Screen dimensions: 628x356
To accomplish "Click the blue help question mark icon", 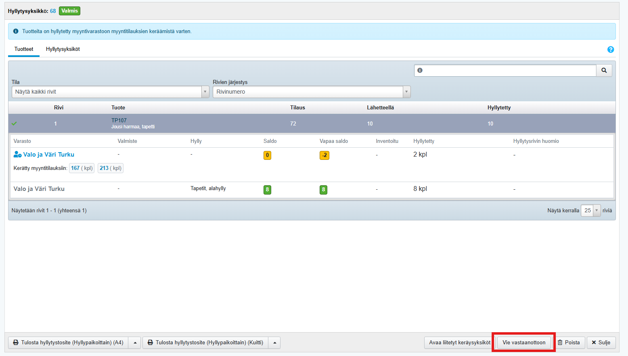I will [610, 50].
